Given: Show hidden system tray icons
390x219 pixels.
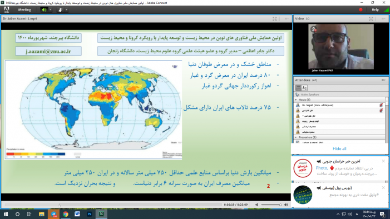Looking at the screenshot, I should click(x=338, y=214).
